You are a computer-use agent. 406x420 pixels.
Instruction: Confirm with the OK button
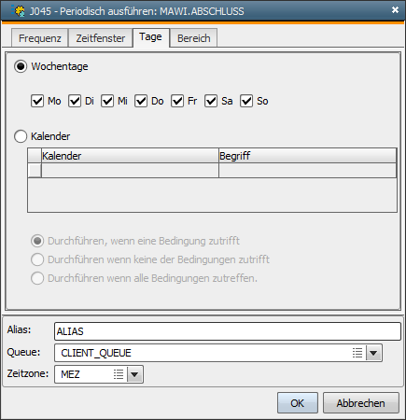tap(298, 403)
